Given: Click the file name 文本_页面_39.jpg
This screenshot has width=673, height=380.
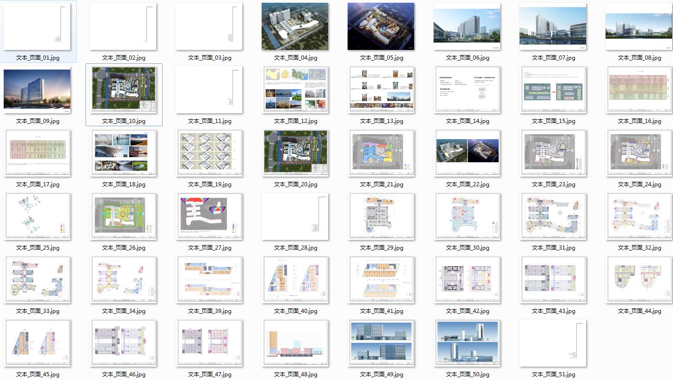Looking at the screenshot, I should coord(210,311).
